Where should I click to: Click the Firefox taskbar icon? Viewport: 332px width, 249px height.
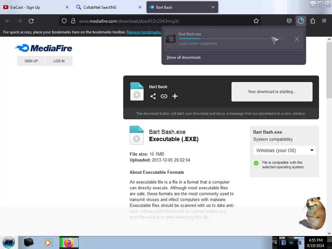click(69, 243)
